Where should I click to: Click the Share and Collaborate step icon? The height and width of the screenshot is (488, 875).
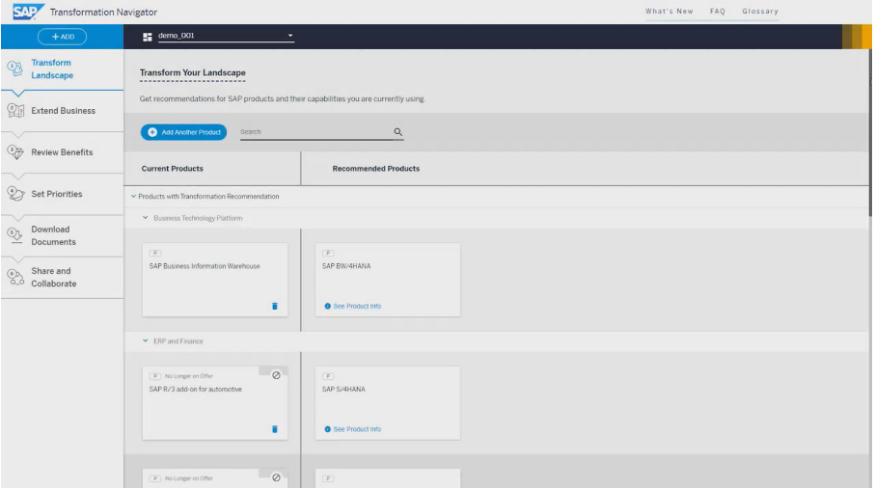[x=14, y=277]
